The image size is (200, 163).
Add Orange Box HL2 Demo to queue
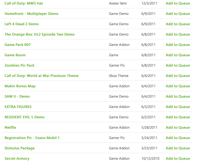[x=178, y=34]
